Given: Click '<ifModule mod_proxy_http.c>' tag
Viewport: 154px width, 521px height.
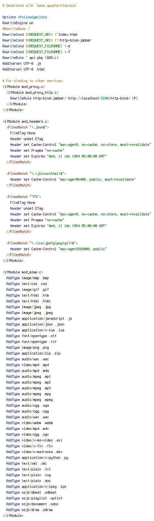Looking at the screenshot, I should tap(32, 92).
